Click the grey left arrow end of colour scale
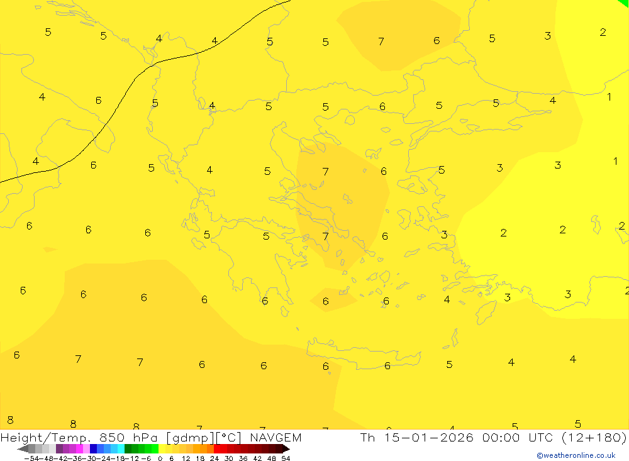 [23, 449]
